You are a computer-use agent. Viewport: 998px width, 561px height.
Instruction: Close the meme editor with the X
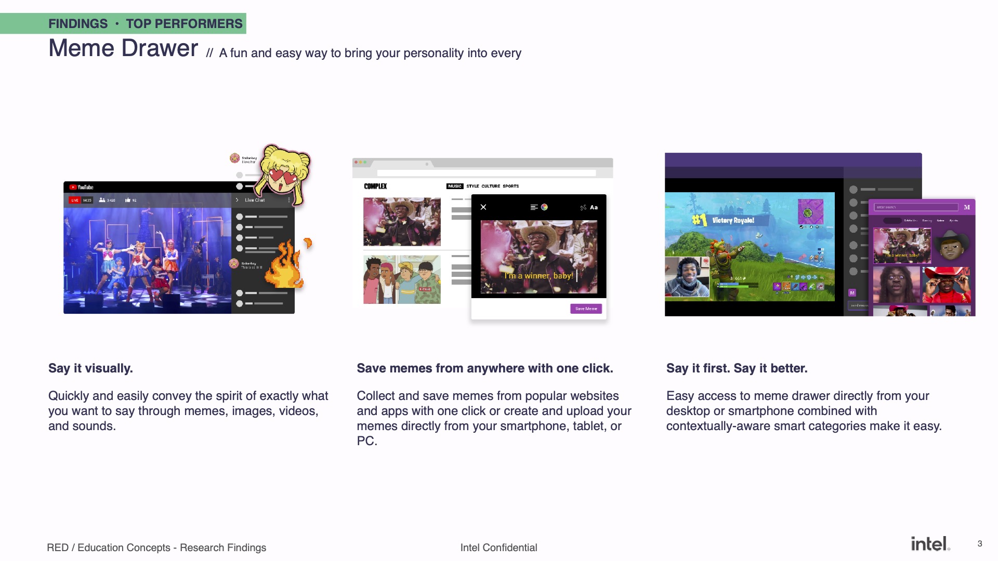483,207
